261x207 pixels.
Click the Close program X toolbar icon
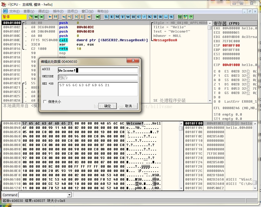point(42,17)
